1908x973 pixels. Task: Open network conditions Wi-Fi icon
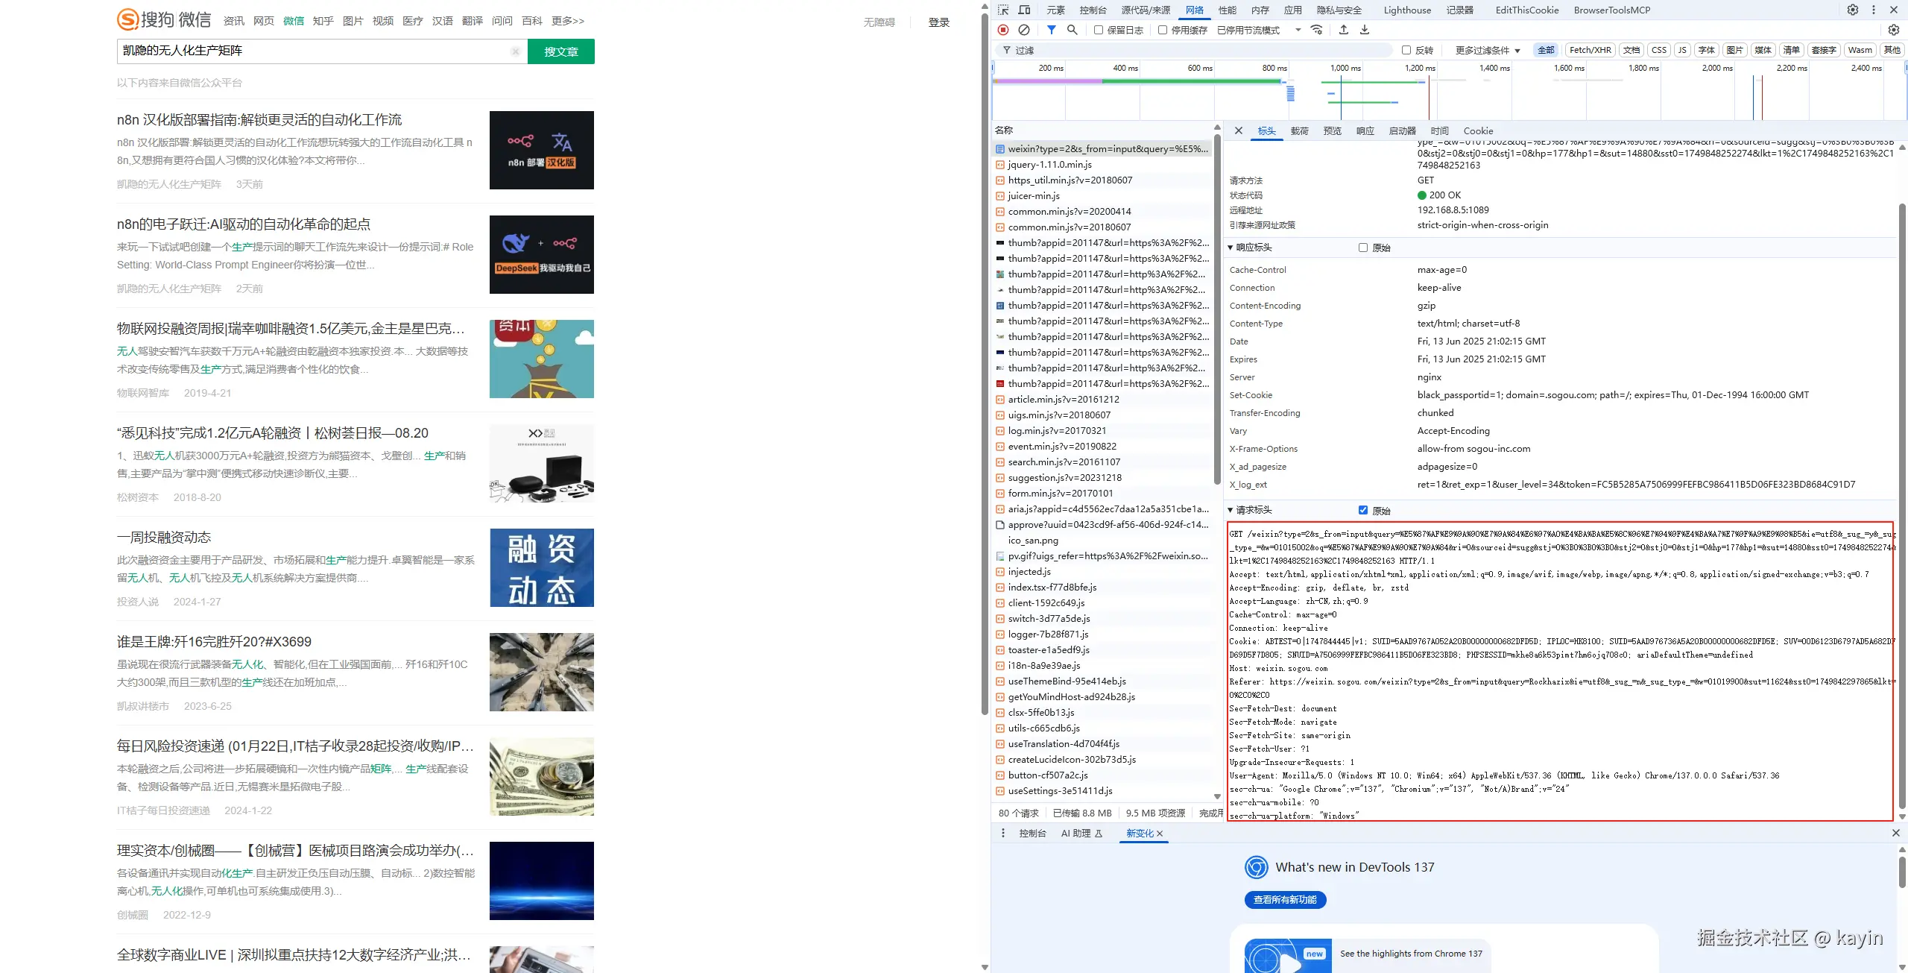(1317, 30)
